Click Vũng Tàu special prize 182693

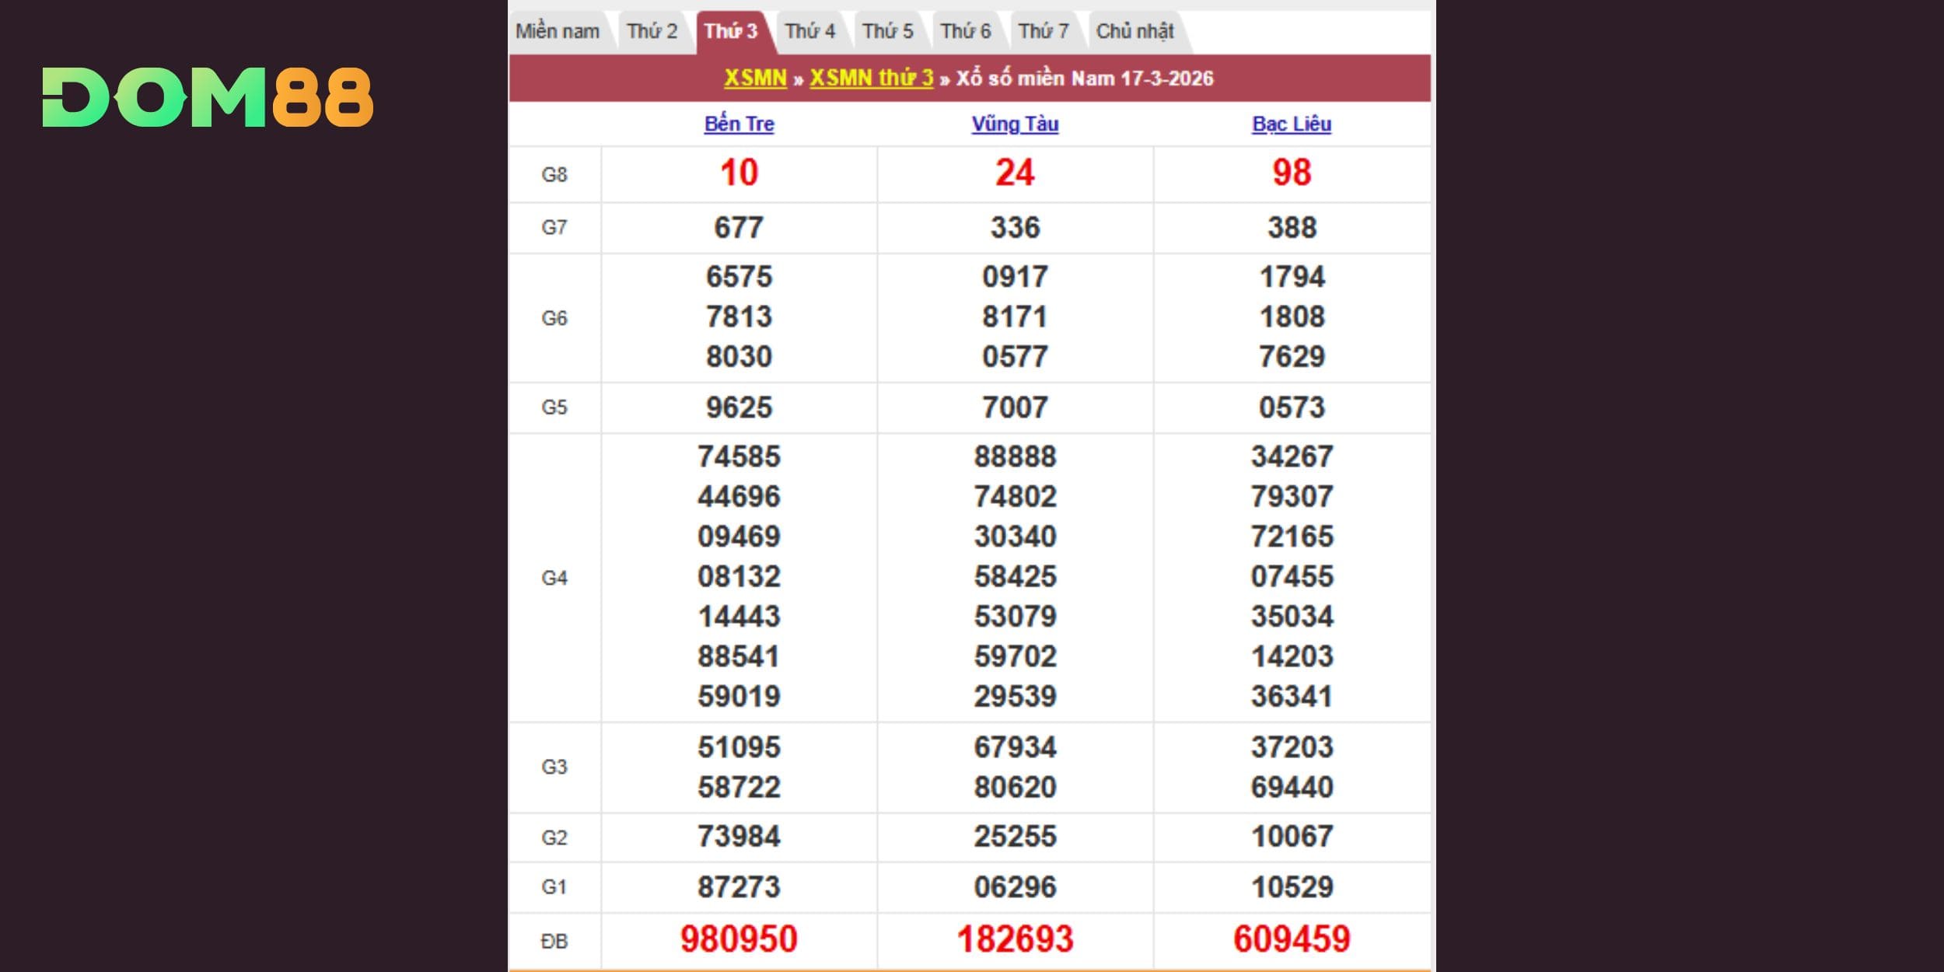pos(1015,939)
